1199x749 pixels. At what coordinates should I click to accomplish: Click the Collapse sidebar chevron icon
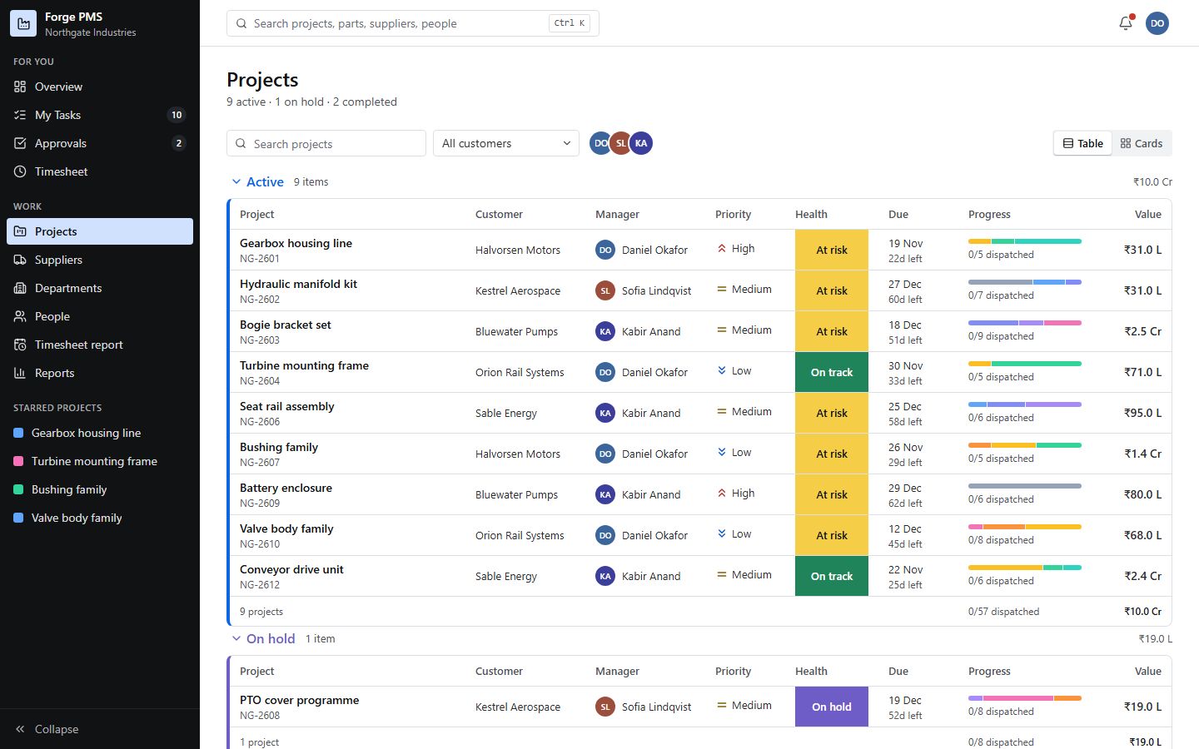pyautogui.click(x=20, y=729)
